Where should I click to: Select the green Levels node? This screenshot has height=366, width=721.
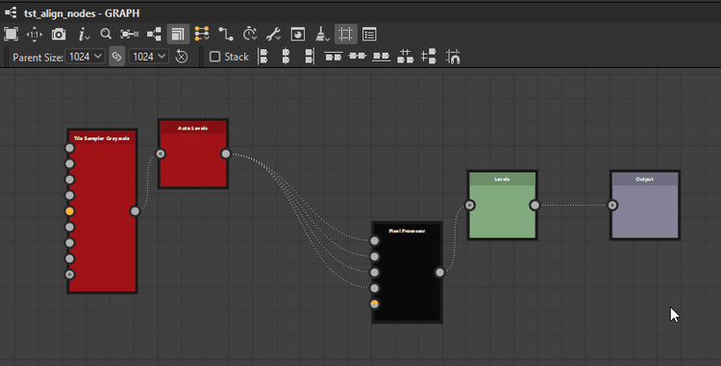(502, 206)
